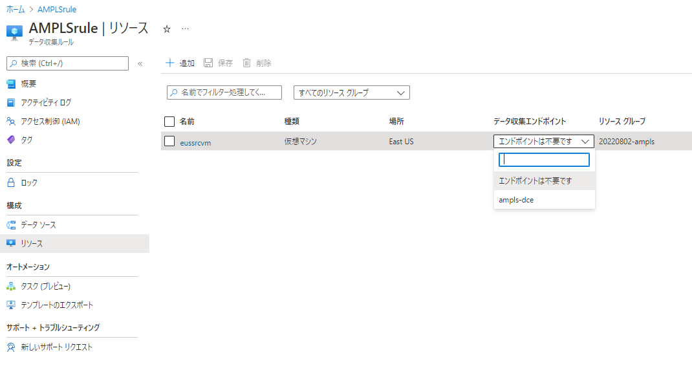
Task: Click the 場所 column header
Action: click(x=396, y=122)
